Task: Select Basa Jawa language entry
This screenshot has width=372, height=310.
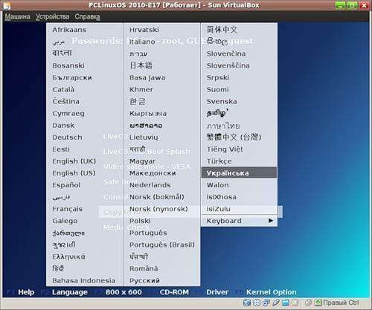Action: tap(147, 77)
